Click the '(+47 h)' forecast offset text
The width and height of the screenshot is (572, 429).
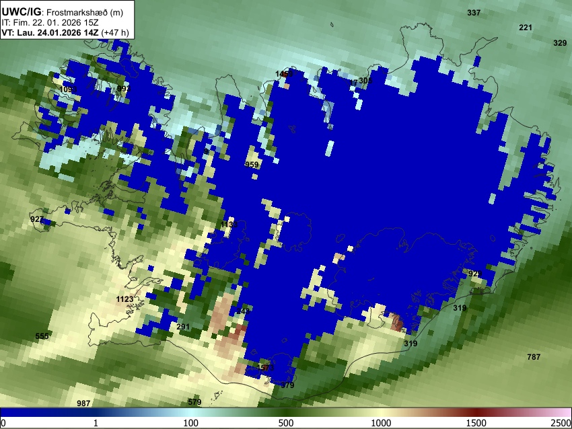(115, 33)
